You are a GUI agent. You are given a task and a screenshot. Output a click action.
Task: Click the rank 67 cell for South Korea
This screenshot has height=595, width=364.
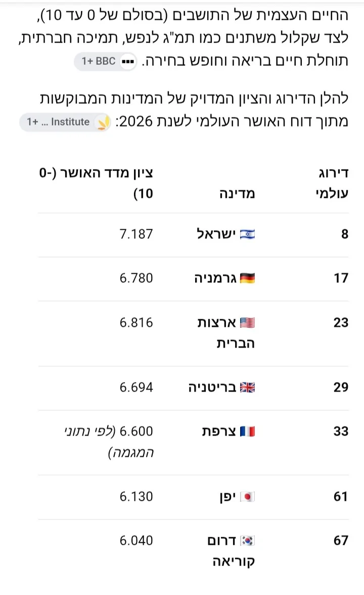click(341, 540)
